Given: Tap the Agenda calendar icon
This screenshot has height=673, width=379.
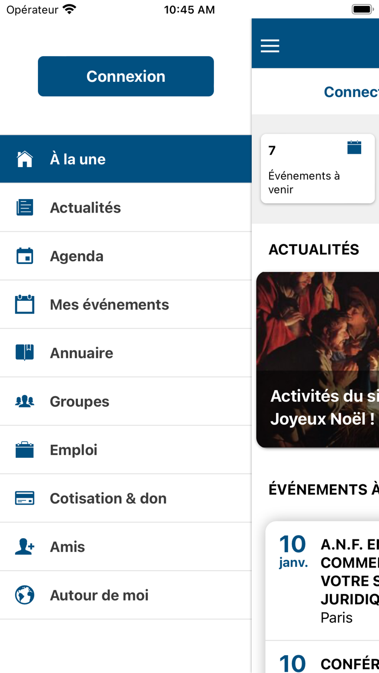Looking at the screenshot, I should pos(25,256).
